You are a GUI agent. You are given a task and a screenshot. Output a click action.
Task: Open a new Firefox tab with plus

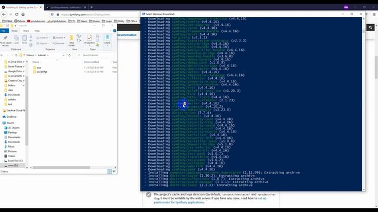tap(92, 7)
